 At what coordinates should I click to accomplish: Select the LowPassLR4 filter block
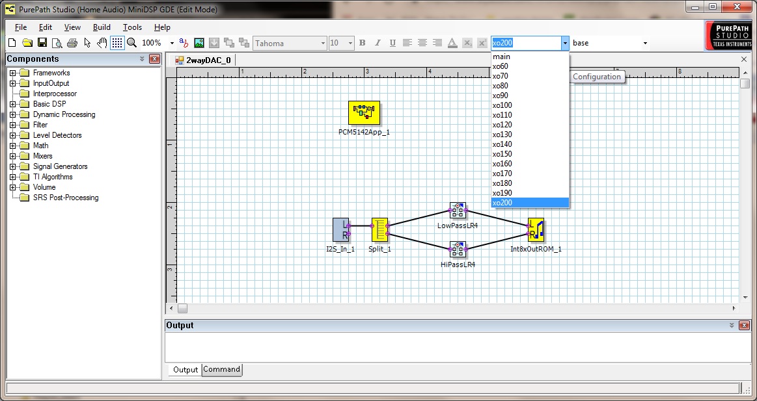tap(458, 211)
